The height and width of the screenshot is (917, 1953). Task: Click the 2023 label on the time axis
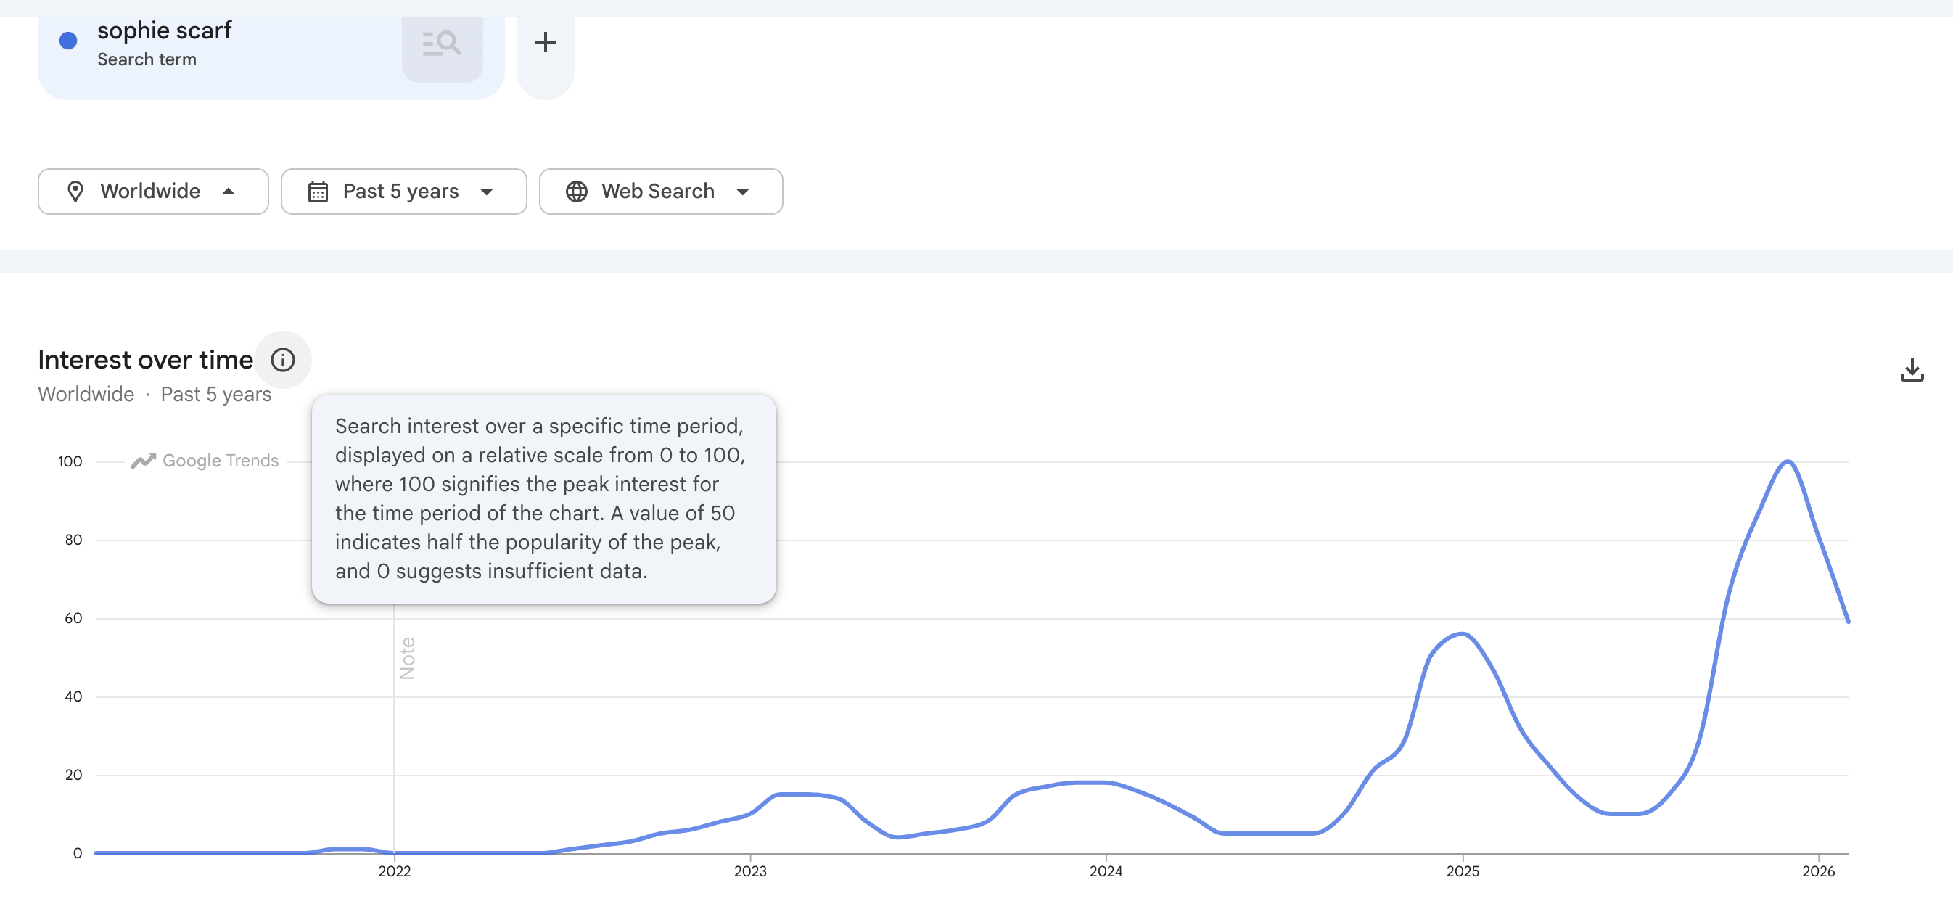tap(750, 871)
